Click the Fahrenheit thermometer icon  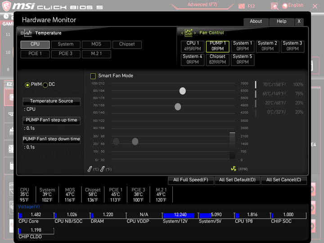pyautogui.click(x=102, y=169)
